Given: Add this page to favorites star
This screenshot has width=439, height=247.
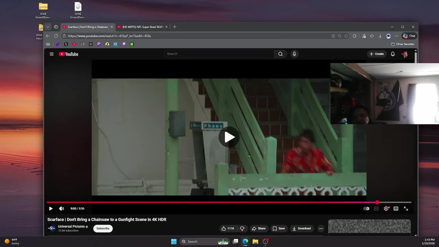Looking at the screenshot, I should tap(346, 36).
